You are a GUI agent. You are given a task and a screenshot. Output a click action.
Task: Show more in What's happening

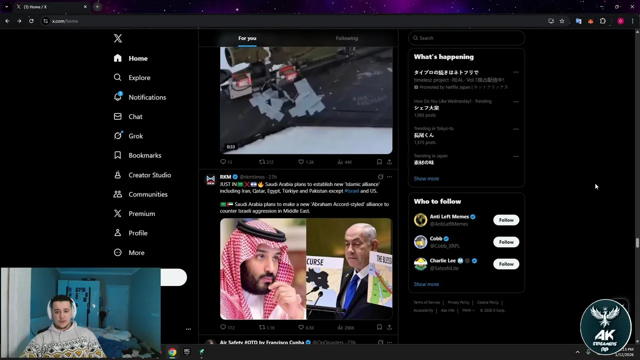426,178
